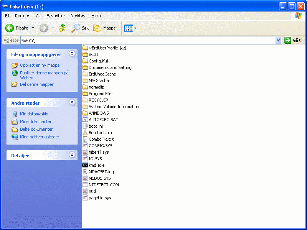Select the ErdUndoCache folder icon
The width and height of the screenshot is (307, 230).
85,74
